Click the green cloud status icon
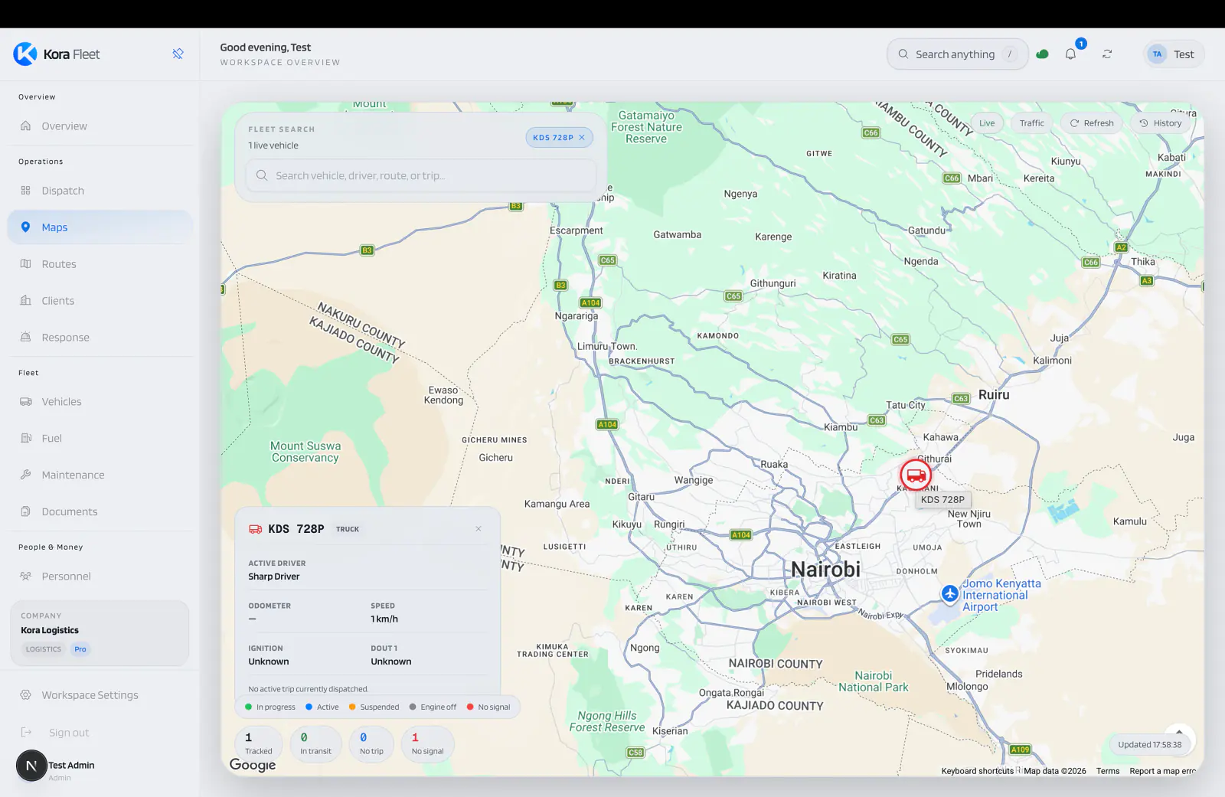This screenshot has width=1225, height=797. coord(1042,54)
